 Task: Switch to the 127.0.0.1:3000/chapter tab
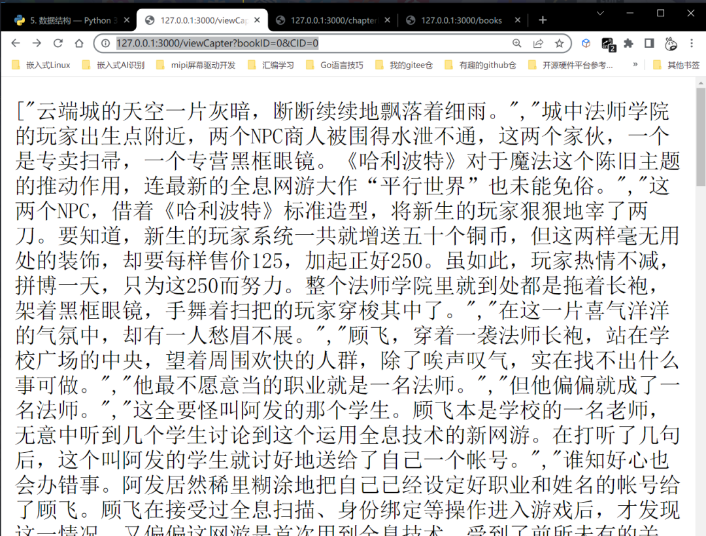pos(333,20)
